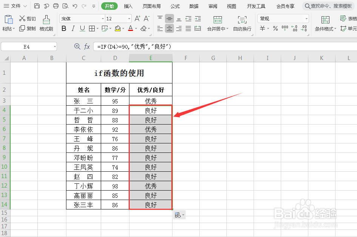Click the percent style icon
The image size is (357, 237).
(274, 28)
